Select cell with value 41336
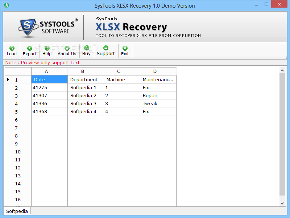The width and height of the screenshot is (290, 218). 49,103
